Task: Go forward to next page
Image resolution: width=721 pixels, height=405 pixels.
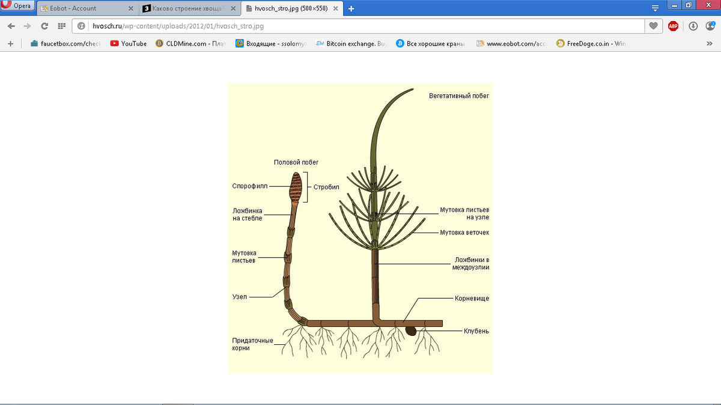Action: [x=27, y=26]
